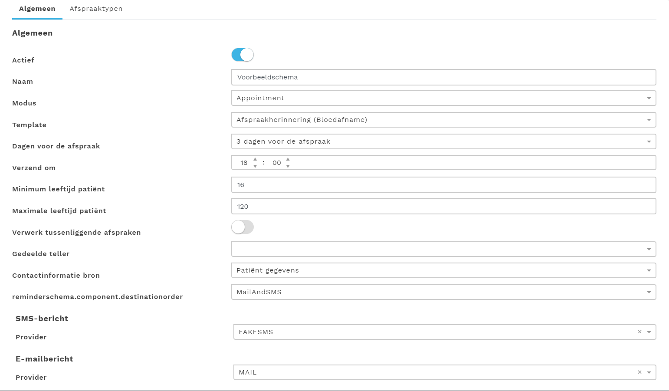Image resolution: width=669 pixels, height=391 pixels.
Task: Focus the Minimum leeftijd patiënt field
Action: tap(443, 185)
